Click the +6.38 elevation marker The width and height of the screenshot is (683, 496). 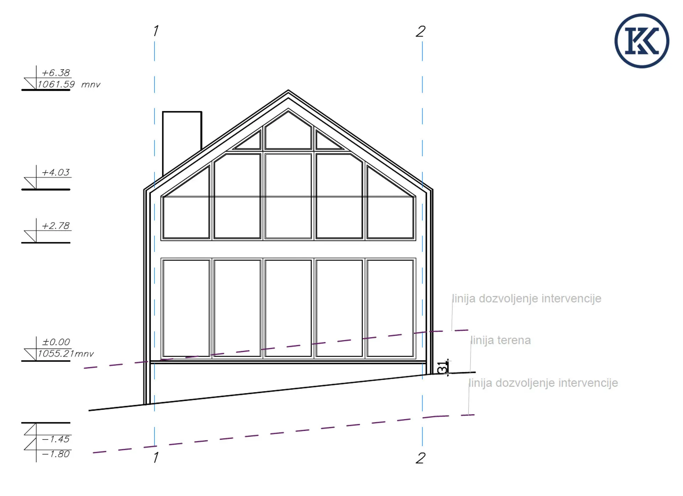(x=56, y=73)
